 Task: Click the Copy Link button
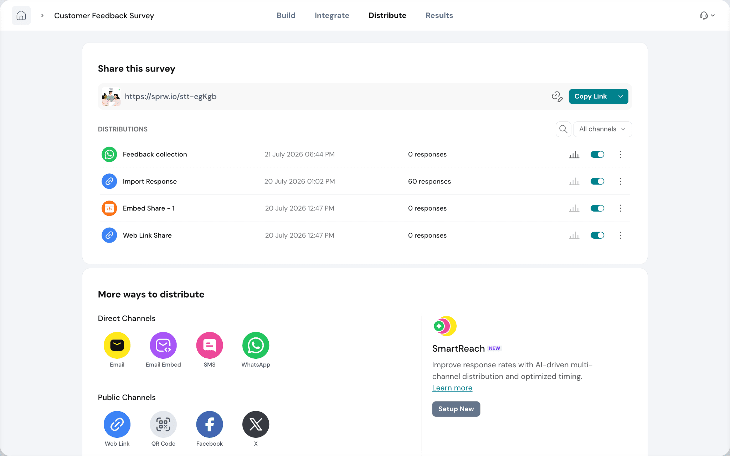(591, 97)
